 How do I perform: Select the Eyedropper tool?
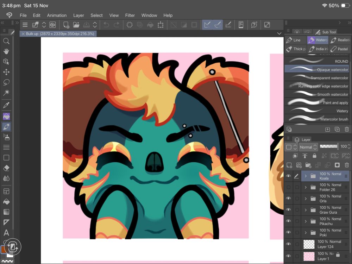pos(6,105)
